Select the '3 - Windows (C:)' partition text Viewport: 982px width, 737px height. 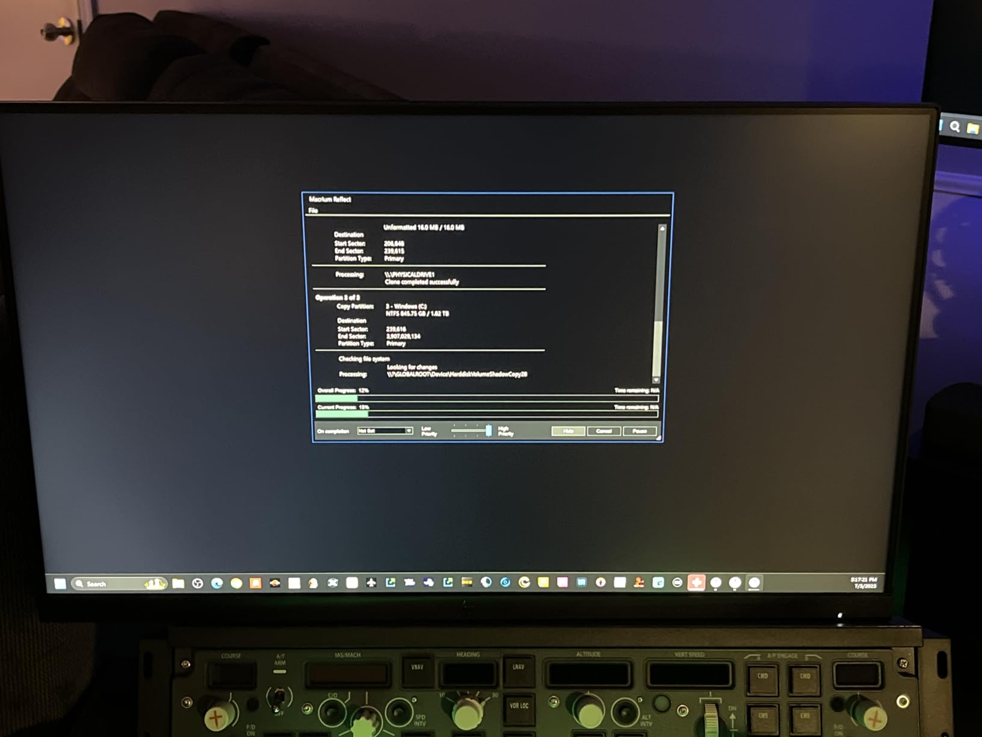click(406, 306)
